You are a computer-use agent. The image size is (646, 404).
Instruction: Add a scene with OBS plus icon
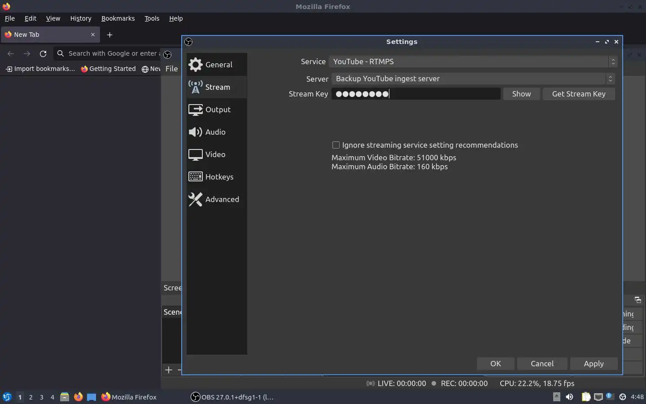[x=169, y=370]
